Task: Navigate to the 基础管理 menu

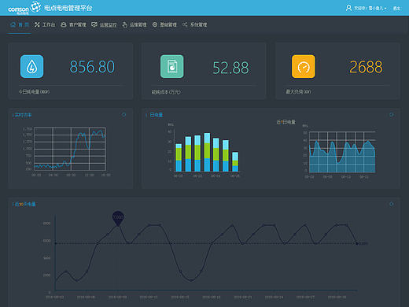Action: 164,24
